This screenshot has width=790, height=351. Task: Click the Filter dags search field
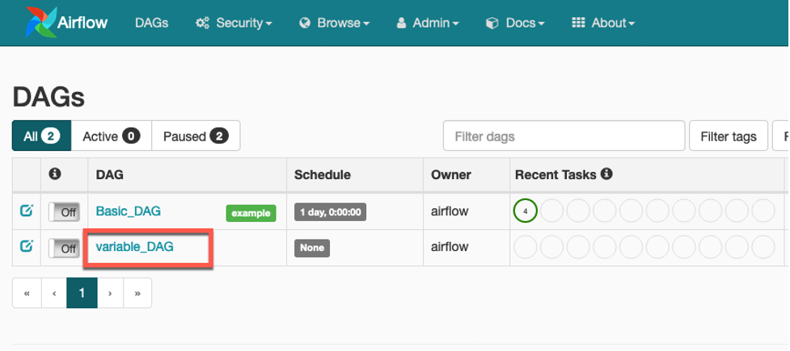564,136
